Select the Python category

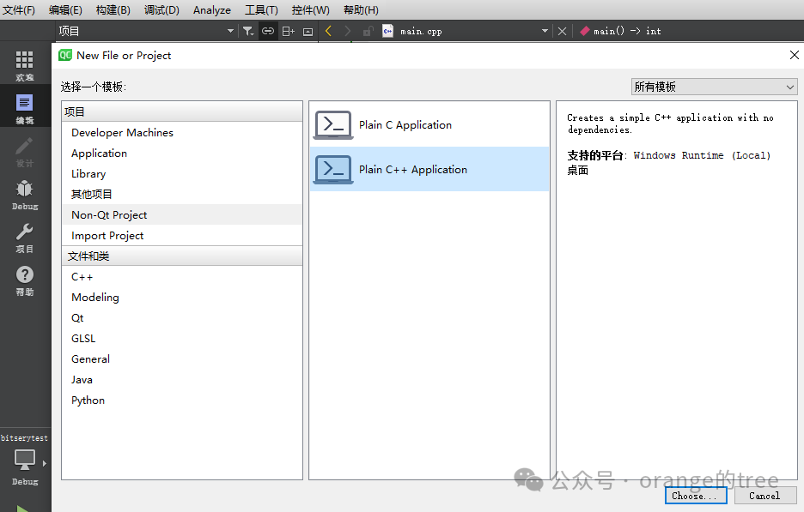(182, 401)
